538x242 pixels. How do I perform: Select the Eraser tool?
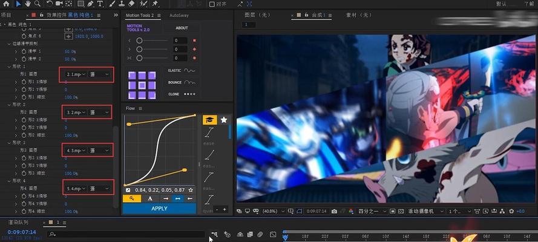click(131, 4)
